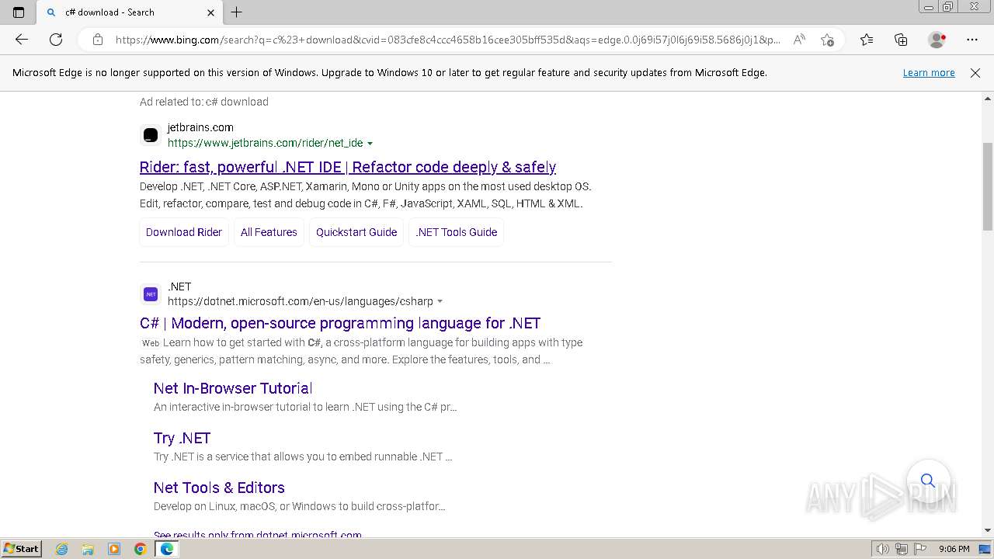Click the All Features button
This screenshot has width=994, height=559.
(269, 232)
